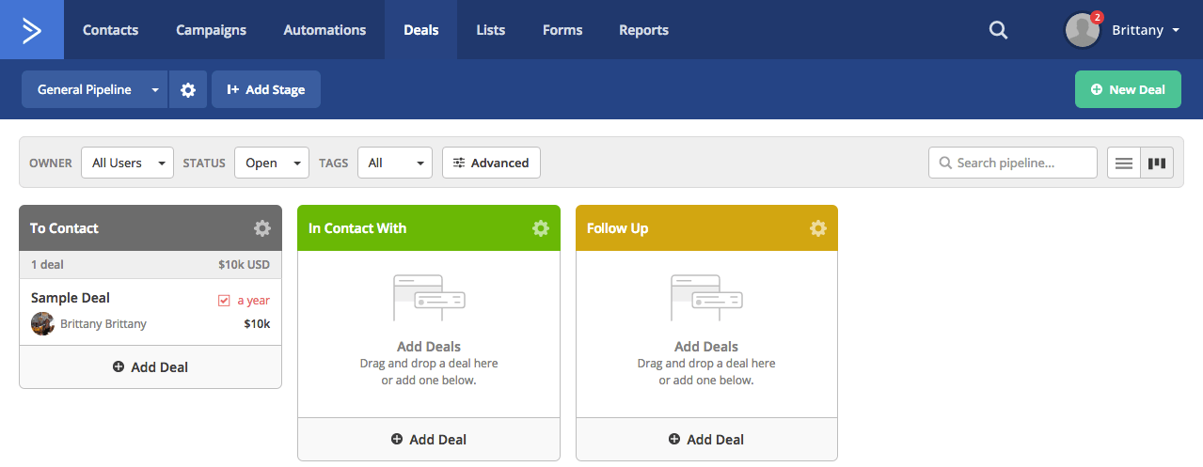This screenshot has width=1203, height=467.
Task: Open Follow Up stage gear settings
Action: pyautogui.click(x=818, y=228)
